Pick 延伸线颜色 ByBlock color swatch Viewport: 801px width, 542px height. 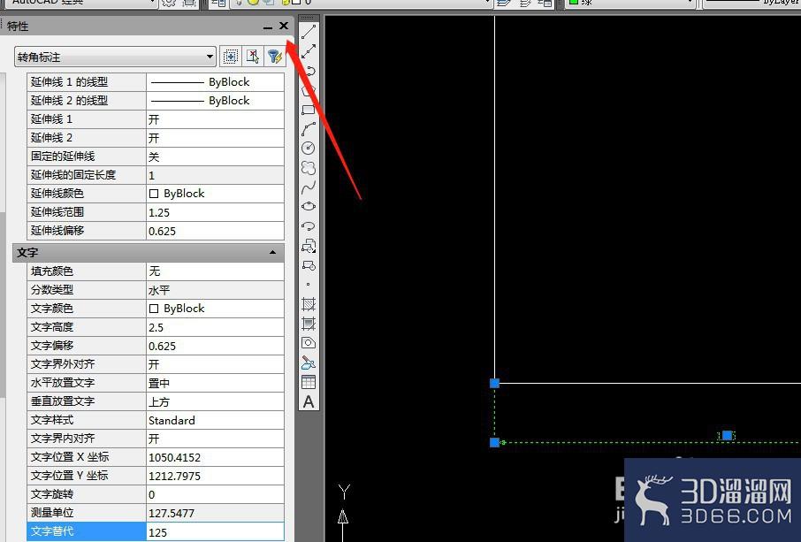point(154,194)
